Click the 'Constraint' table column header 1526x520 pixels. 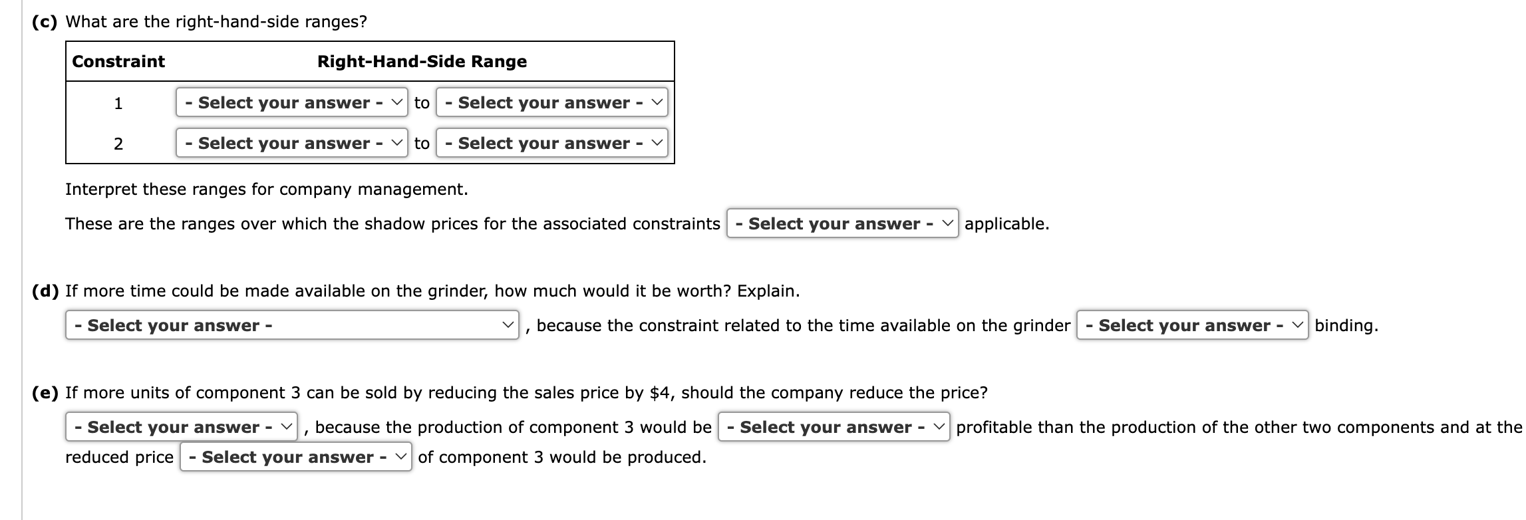click(x=118, y=61)
